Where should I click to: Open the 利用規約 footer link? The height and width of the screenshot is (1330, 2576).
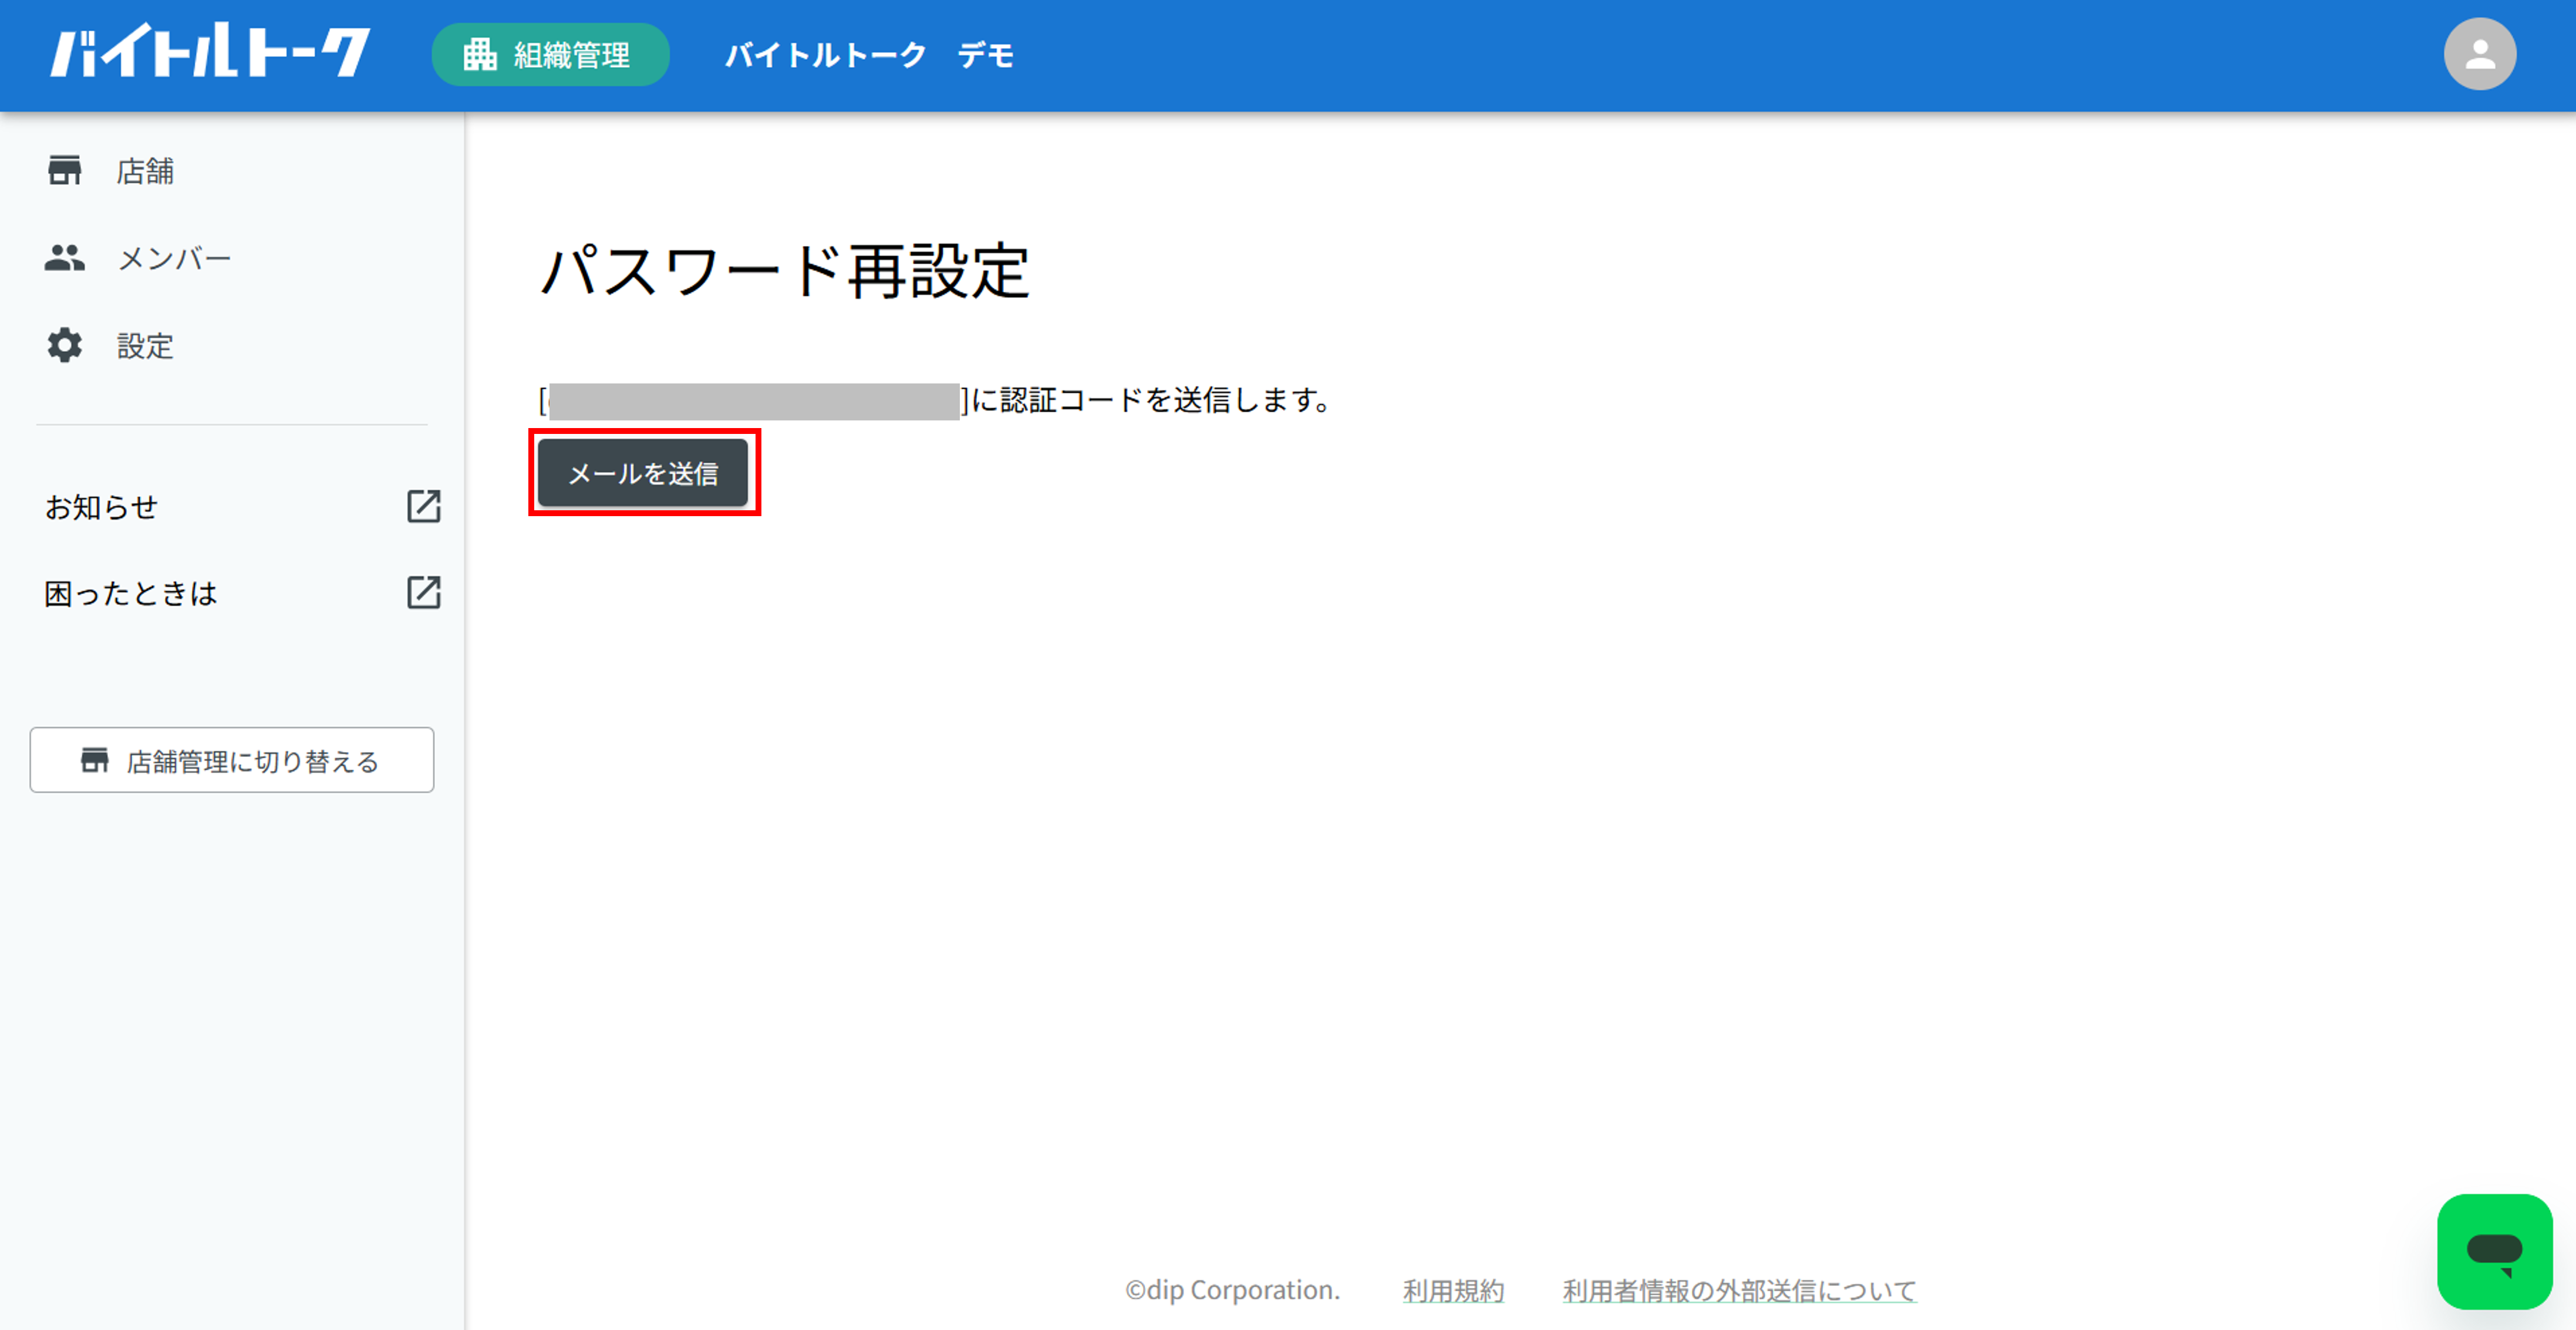1453,1290
